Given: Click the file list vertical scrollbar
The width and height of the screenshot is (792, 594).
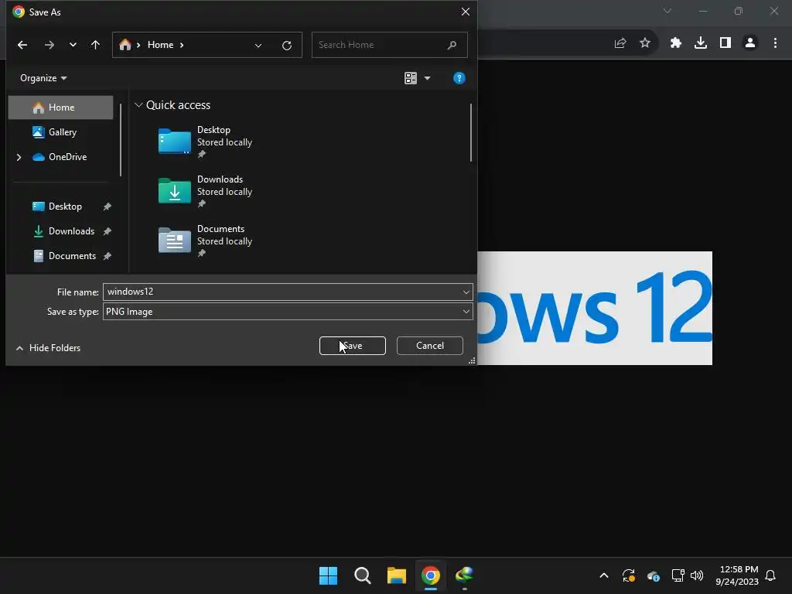Looking at the screenshot, I should (x=471, y=132).
